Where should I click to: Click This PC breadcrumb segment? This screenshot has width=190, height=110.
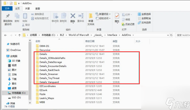click(x=33, y=35)
